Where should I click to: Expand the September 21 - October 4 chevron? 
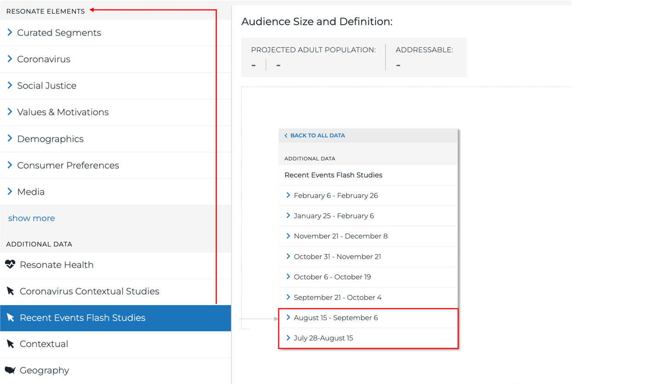tap(288, 297)
